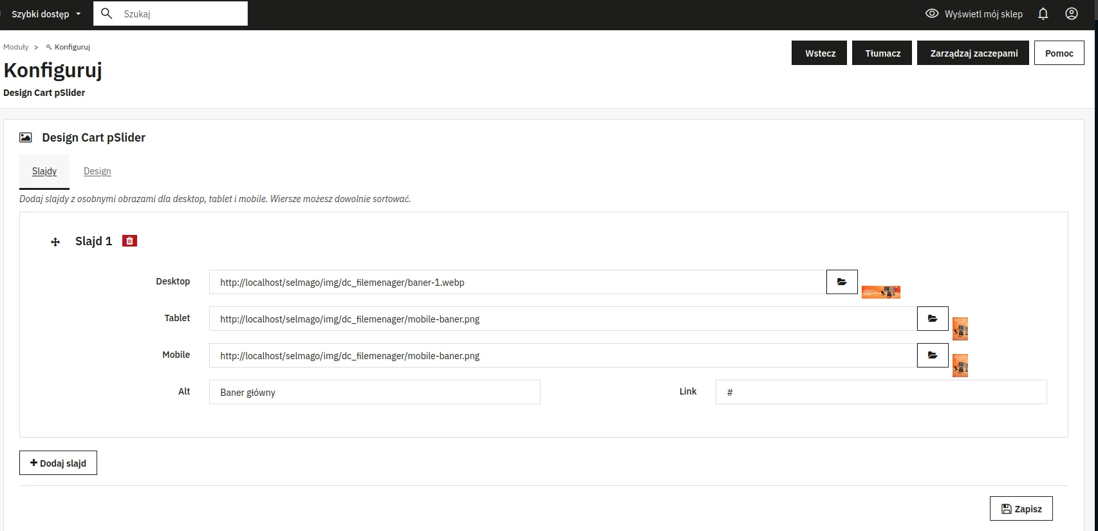Viewport: 1098px width, 531px height.
Task: Open file browser for the Desktop image
Action: [x=842, y=282]
